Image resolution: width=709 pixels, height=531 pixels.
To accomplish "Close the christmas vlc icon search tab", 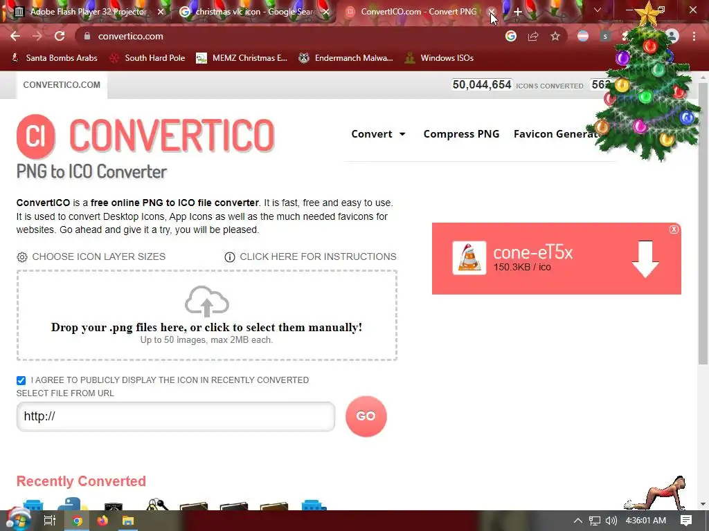I will point(326,12).
